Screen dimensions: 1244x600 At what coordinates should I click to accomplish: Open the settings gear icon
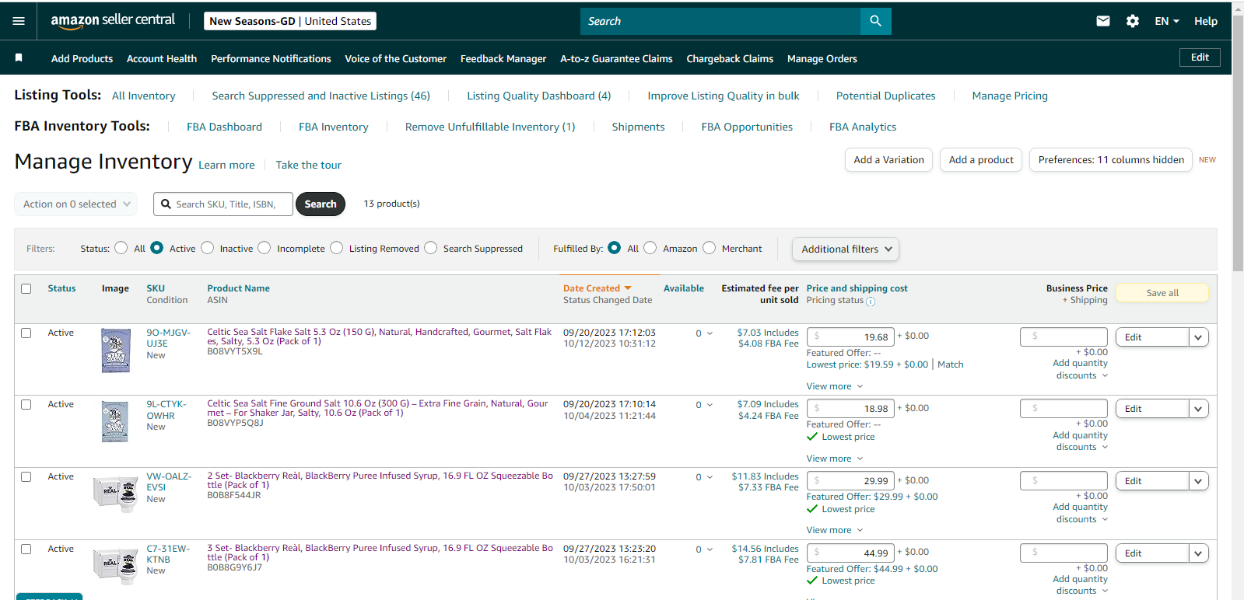1133,21
